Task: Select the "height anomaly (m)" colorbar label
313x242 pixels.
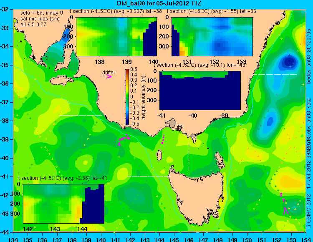Action: click(143, 98)
